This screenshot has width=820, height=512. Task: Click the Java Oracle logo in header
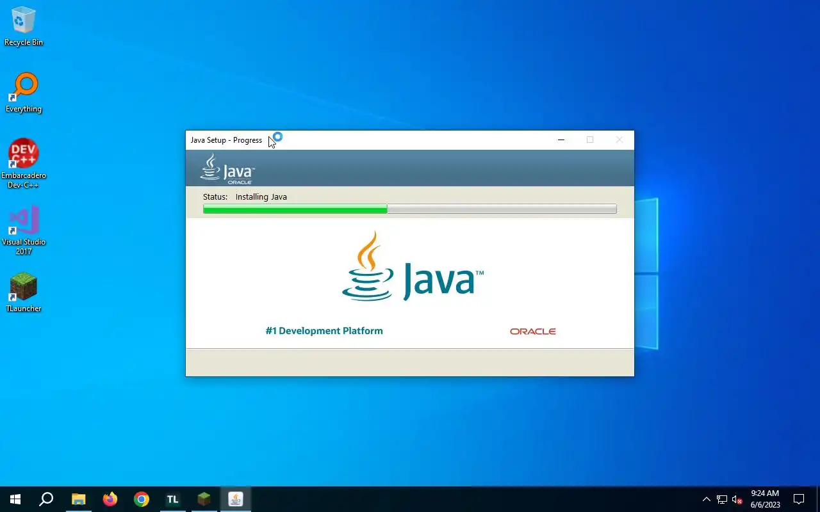(x=227, y=169)
